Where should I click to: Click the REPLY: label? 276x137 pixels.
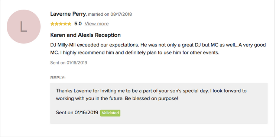coord(58,78)
